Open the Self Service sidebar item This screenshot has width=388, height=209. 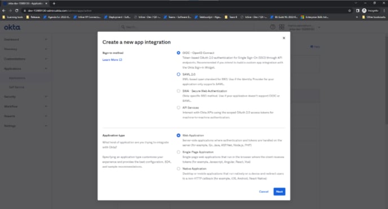[x=16, y=87]
